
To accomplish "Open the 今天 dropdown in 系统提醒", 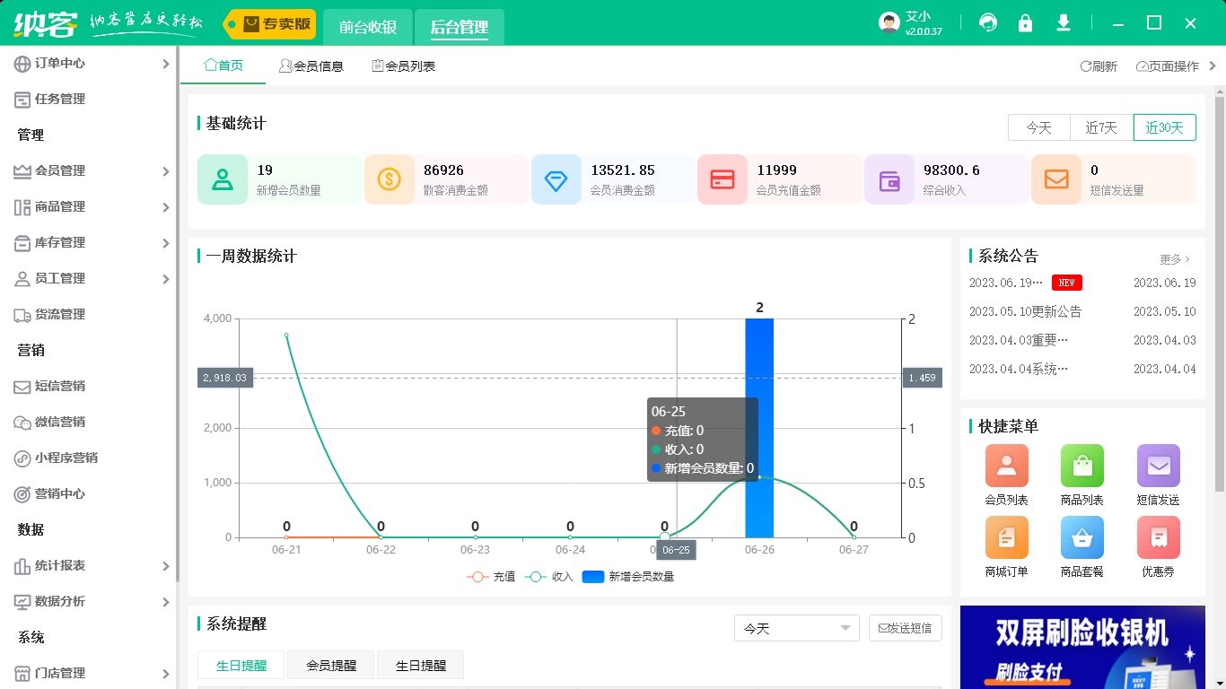I will 796,628.
